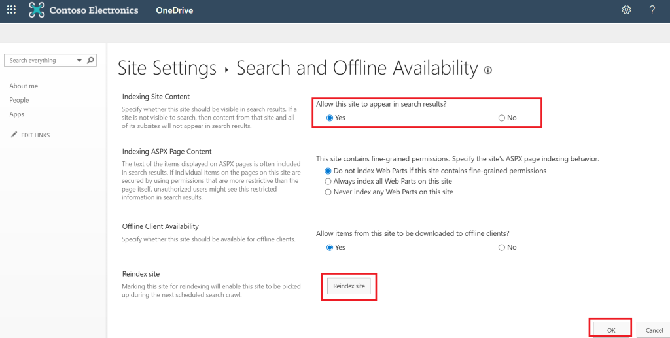Screen dimensions: 670x338
Task: Click the Search and Offline Availability title
Action: coord(357,68)
